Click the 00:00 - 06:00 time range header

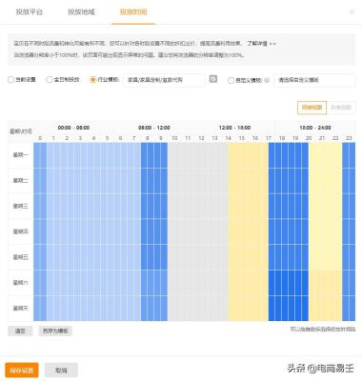73,128
